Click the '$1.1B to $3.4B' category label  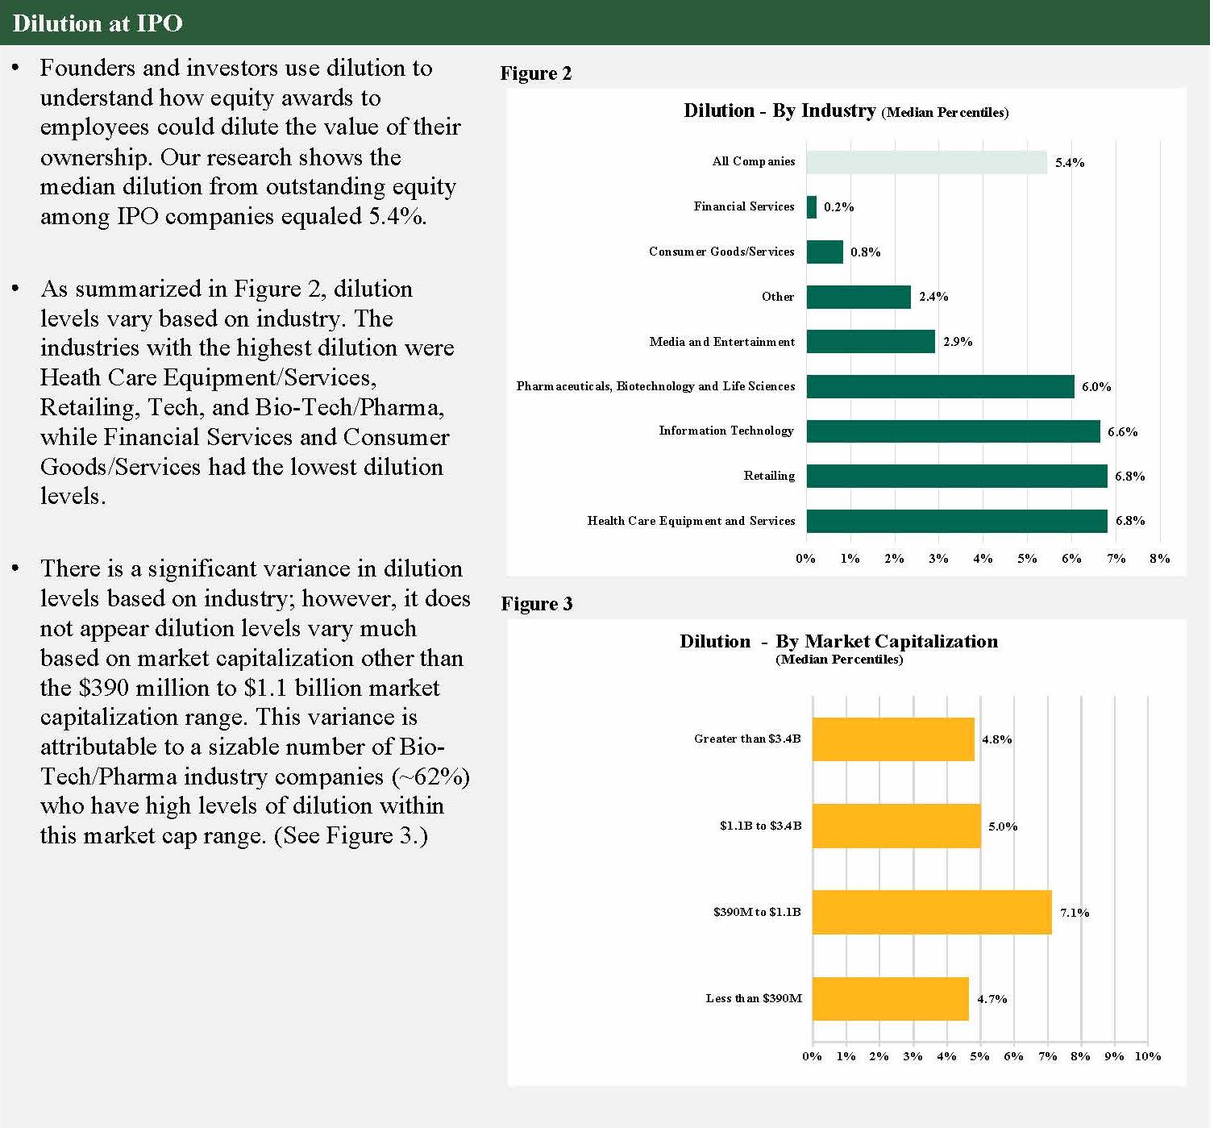760,826
